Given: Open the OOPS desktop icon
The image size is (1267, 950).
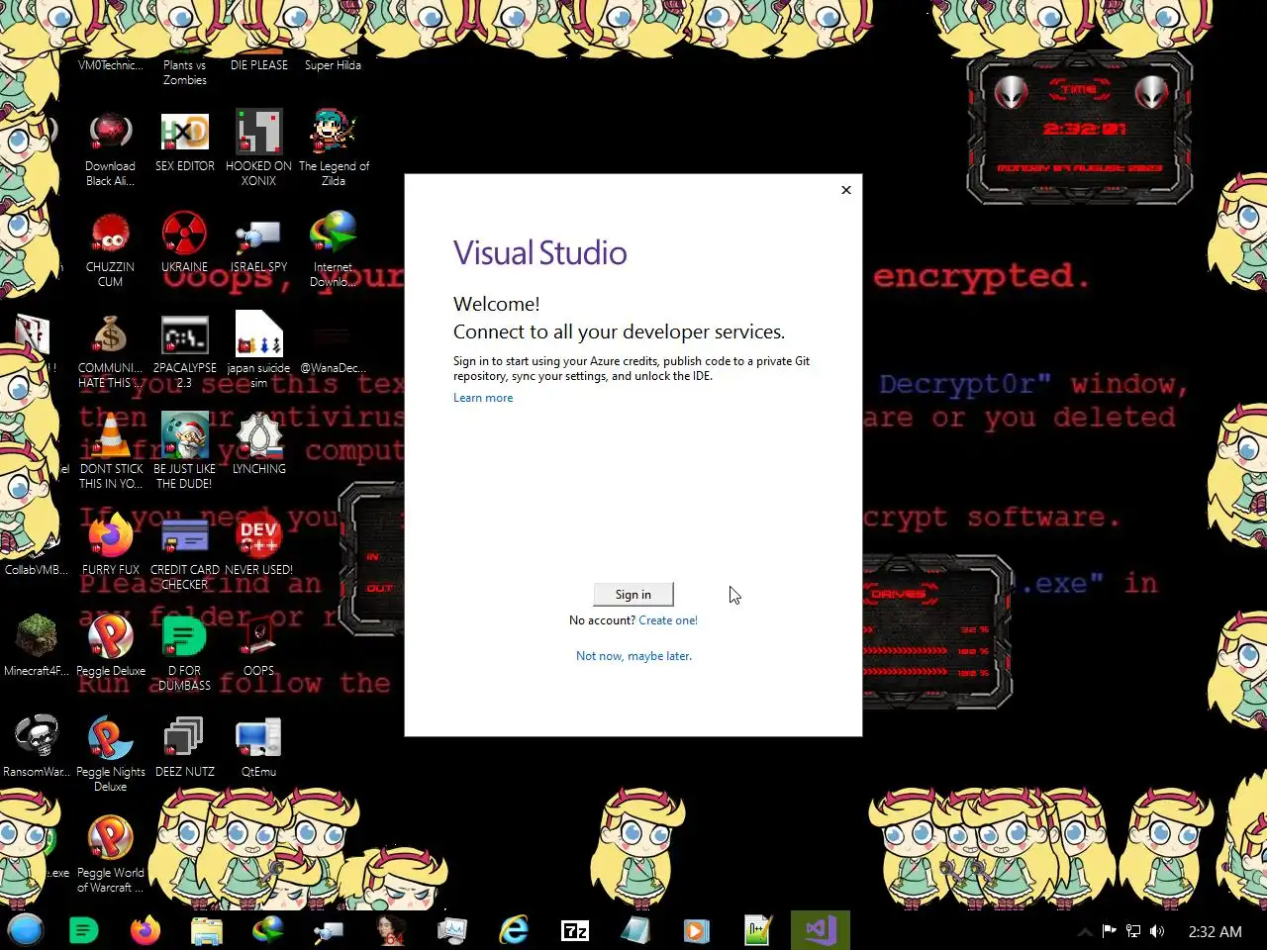Looking at the screenshot, I should [x=258, y=646].
